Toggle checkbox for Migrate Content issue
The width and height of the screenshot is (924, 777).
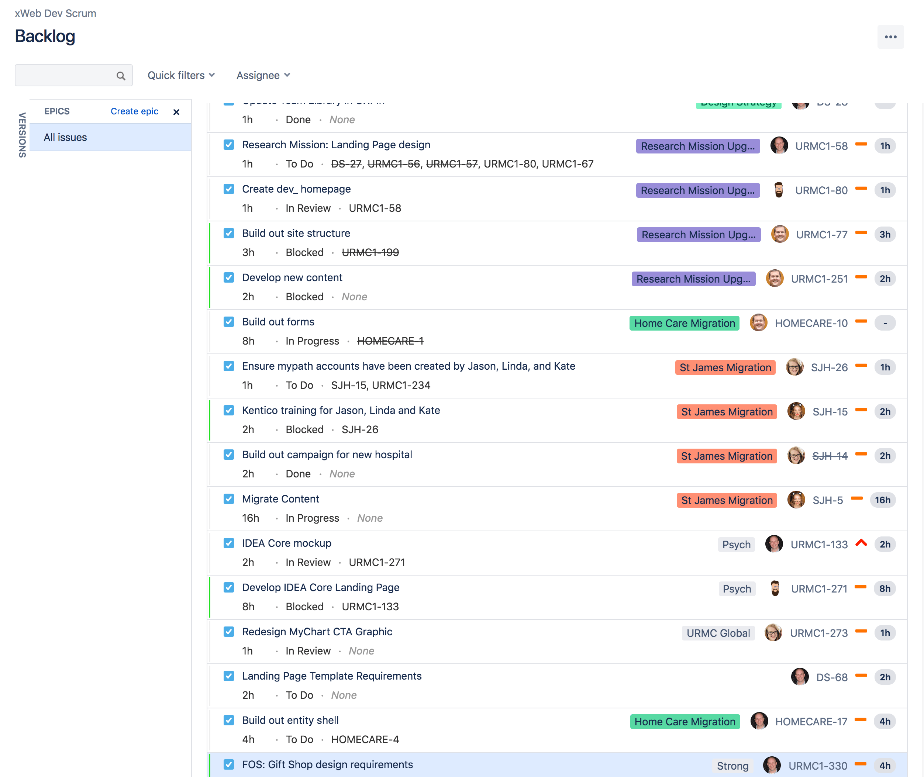(229, 498)
